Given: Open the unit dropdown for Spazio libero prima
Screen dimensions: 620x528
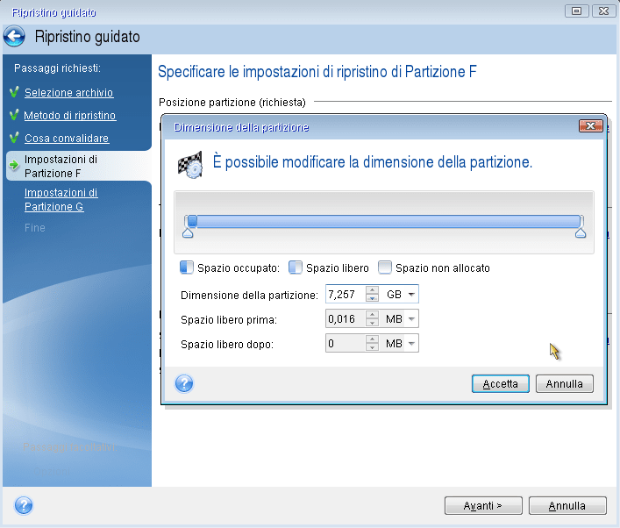Looking at the screenshot, I should [411, 319].
